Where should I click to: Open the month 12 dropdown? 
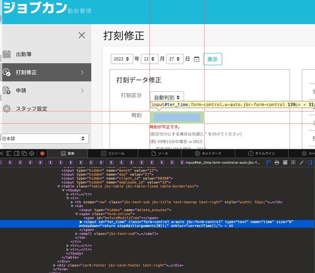[x=150, y=59]
